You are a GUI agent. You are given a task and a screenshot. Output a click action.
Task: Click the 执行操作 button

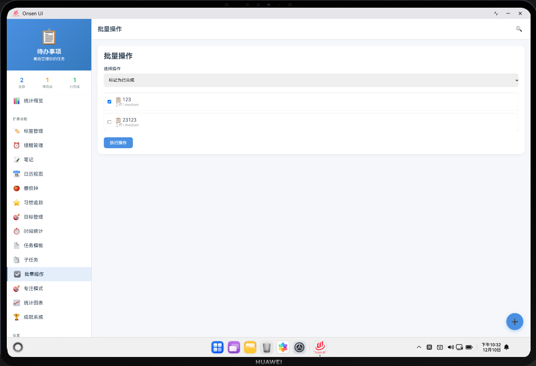click(118, 143)
